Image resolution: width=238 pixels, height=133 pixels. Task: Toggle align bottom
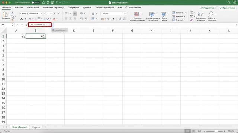[x=75, y=14]
